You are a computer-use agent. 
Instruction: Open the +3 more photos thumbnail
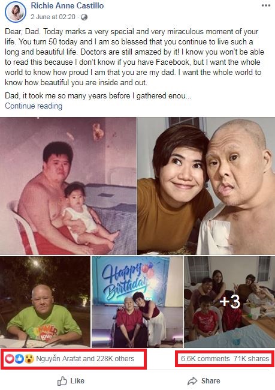tap(229, 302)
